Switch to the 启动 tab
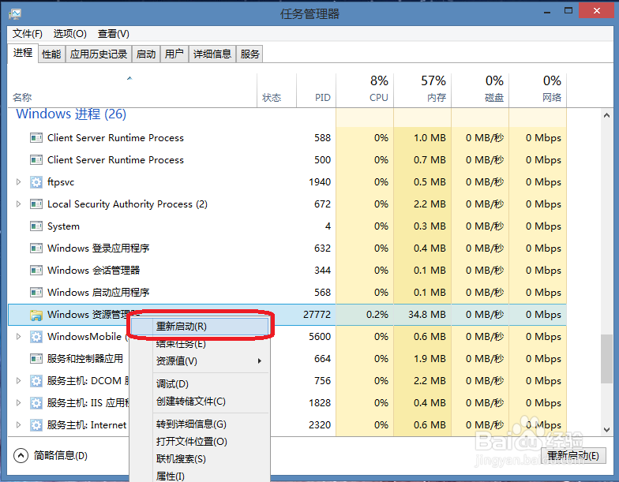This screenshot has height=482, width=619. (146, 54)
